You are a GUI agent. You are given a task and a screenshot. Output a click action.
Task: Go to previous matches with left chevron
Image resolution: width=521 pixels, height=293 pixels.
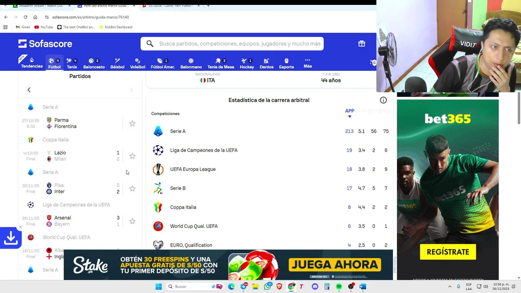click(29, 90)
